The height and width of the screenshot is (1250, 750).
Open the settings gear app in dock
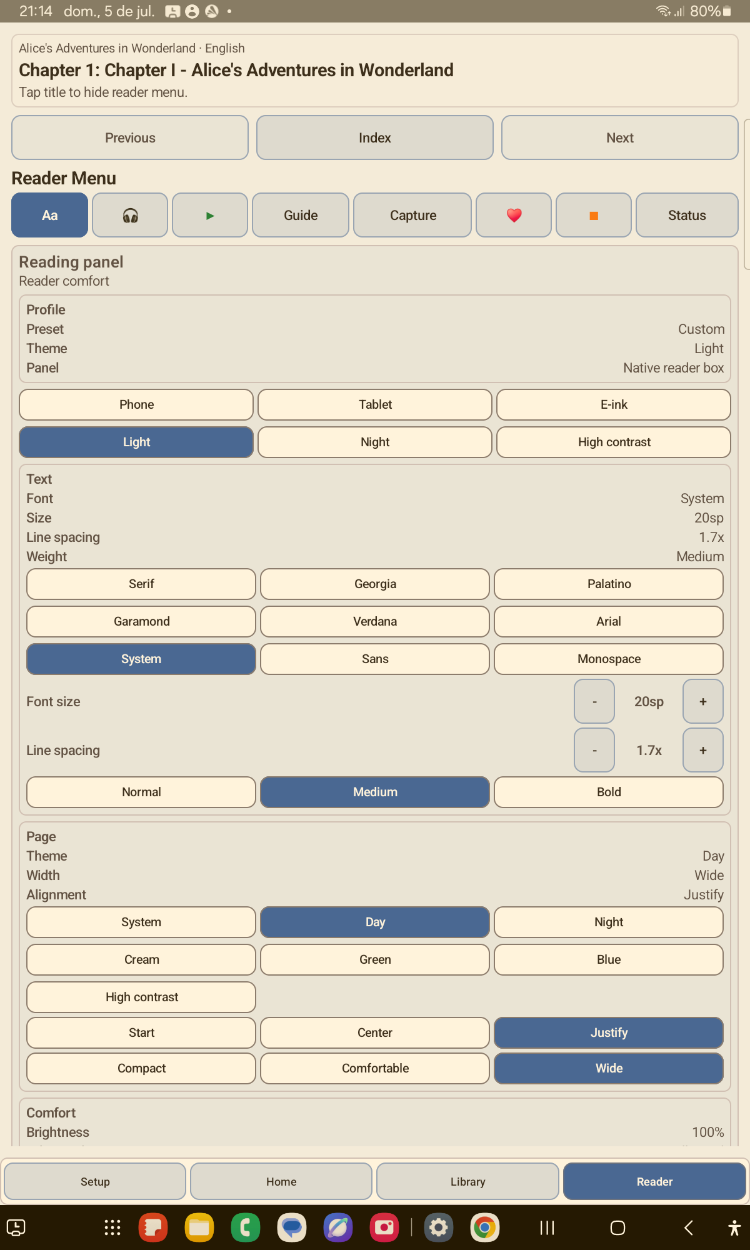tap(439, 1227)
